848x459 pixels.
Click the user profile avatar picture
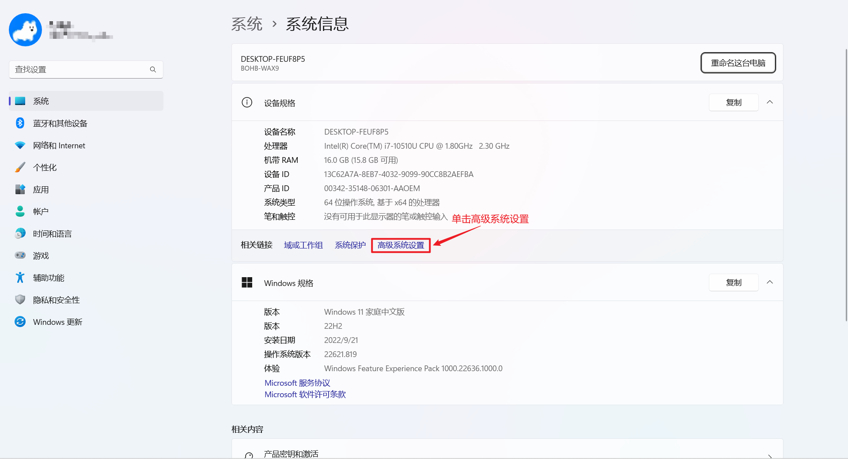(x=26, y=30)
